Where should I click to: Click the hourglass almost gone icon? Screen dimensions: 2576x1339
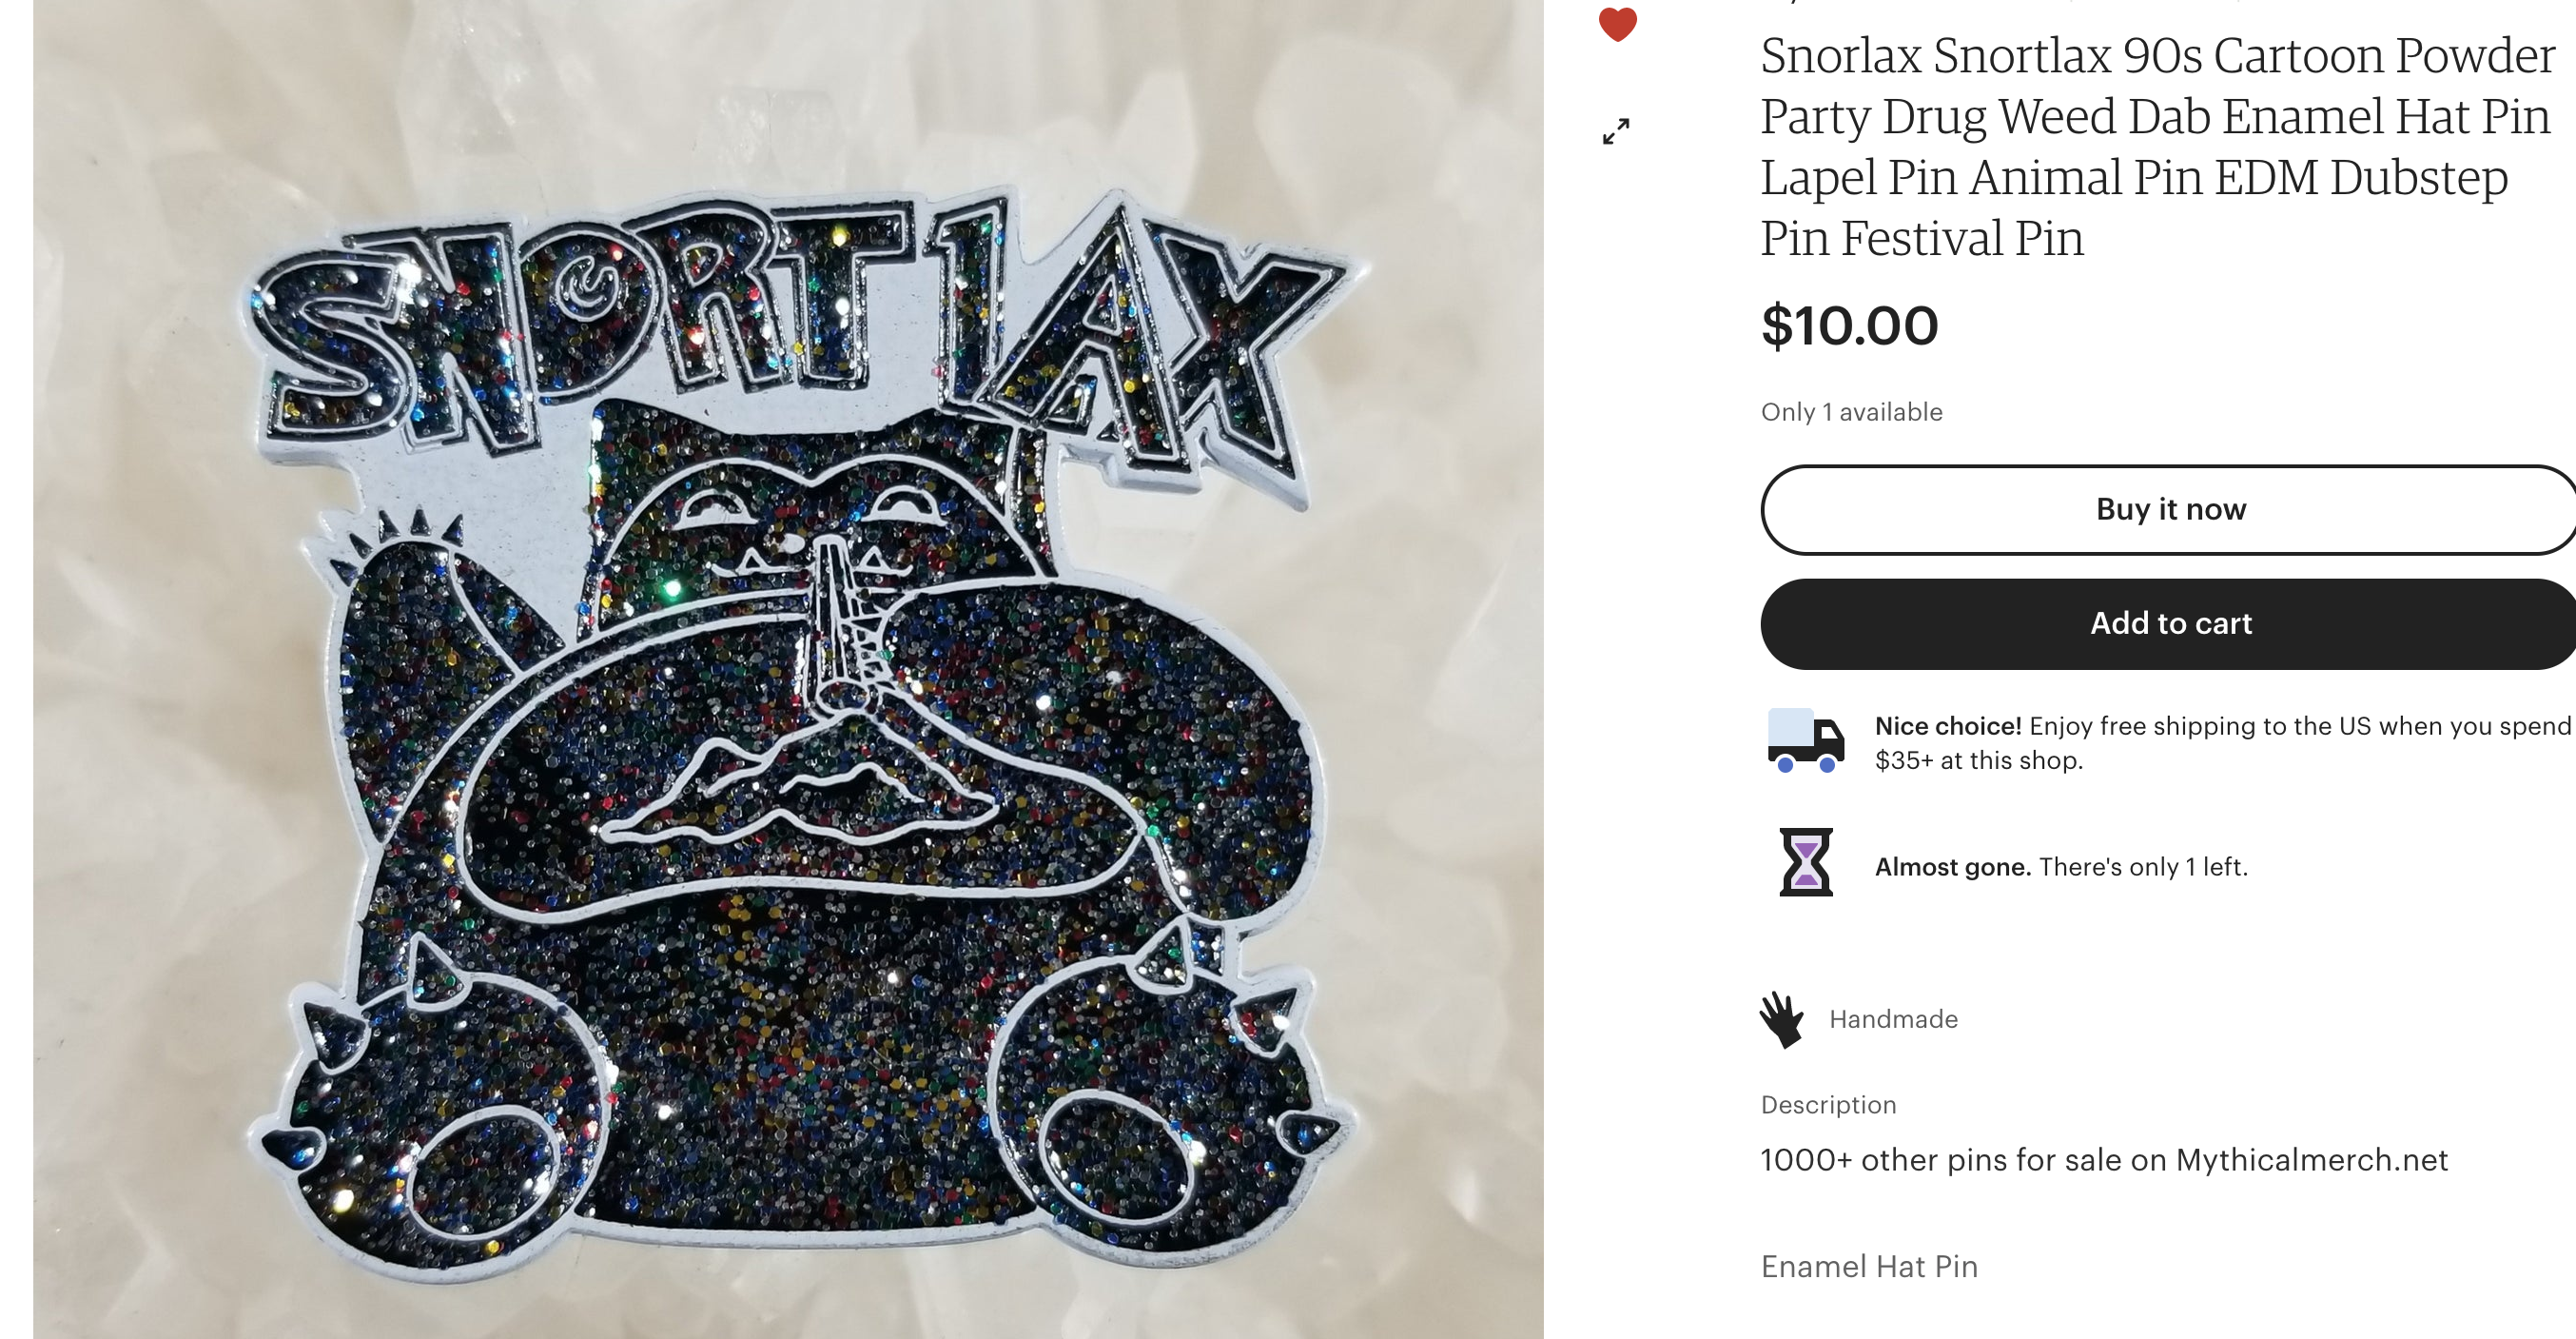click(x=1806, y=862)
